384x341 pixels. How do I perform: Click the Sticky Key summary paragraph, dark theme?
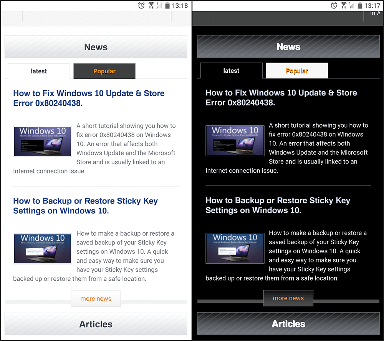click(286, 255)
